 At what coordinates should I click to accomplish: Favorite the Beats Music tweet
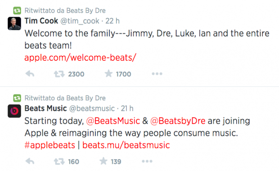point(103,161)
